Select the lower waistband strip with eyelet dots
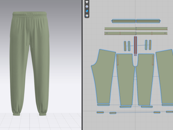 click(x=136, y=33)
